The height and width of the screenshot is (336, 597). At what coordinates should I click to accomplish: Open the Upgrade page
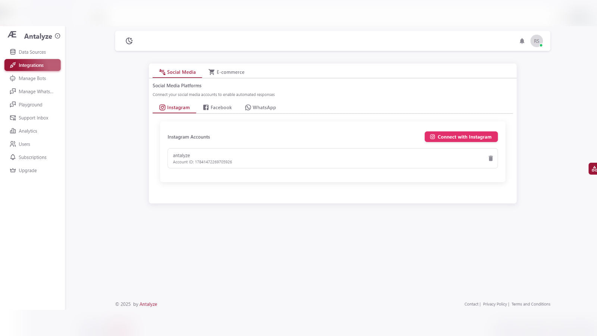32,171
